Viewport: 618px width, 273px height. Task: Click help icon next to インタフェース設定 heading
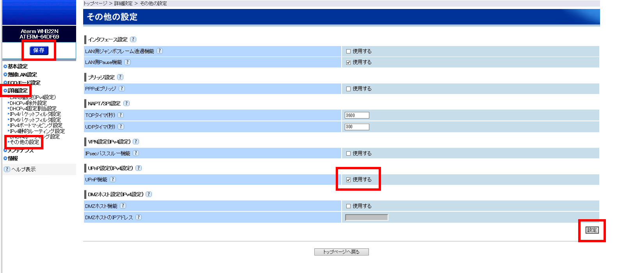133,39
